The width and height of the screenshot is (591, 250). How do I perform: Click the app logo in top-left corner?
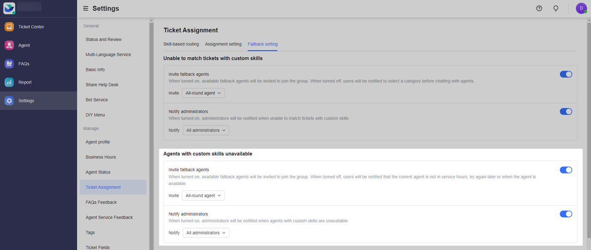9,8
